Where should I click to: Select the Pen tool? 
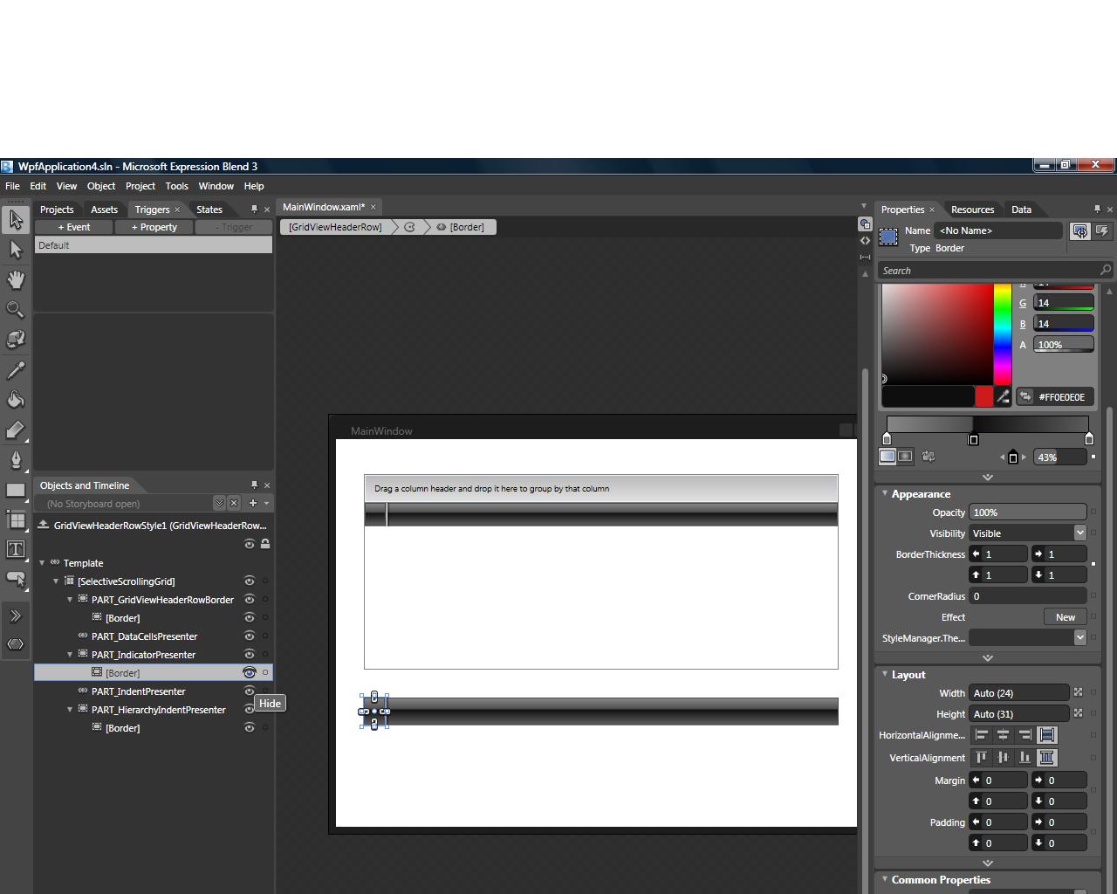tap(16, 460)
